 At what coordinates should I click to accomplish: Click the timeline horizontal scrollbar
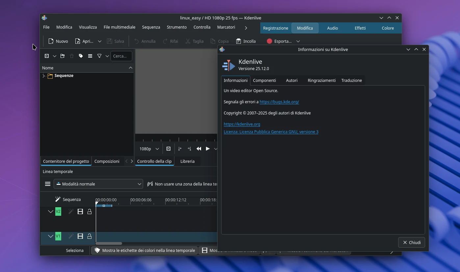[x=109, y=243]
